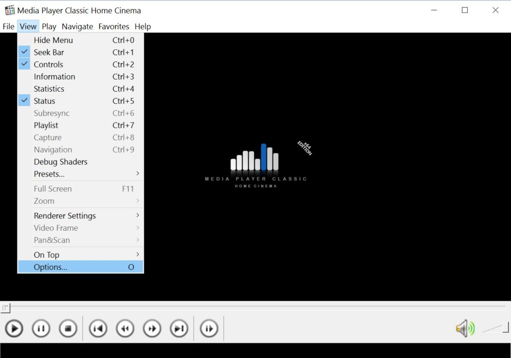Skip to previous track icon
511x358 pixels.
coord(98,329)
